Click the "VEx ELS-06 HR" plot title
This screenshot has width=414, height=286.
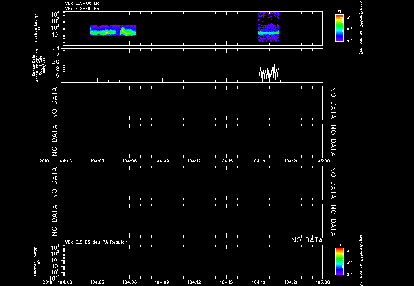tap(82, 9)
